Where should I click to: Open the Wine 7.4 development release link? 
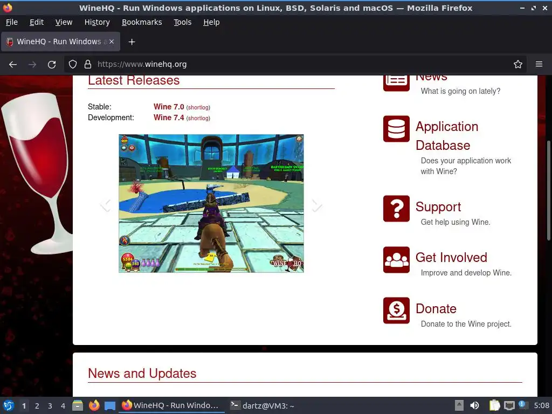(x=169, y=118)
